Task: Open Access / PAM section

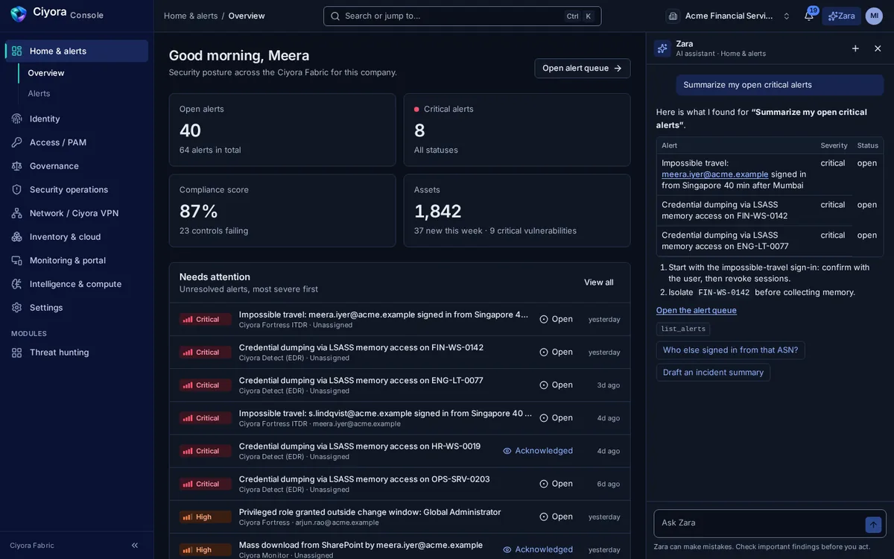Action: [x=77, y=142]
